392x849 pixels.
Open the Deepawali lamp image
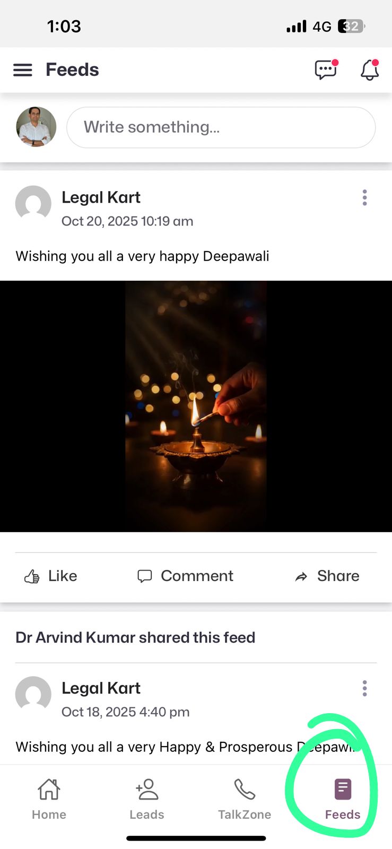196,406
